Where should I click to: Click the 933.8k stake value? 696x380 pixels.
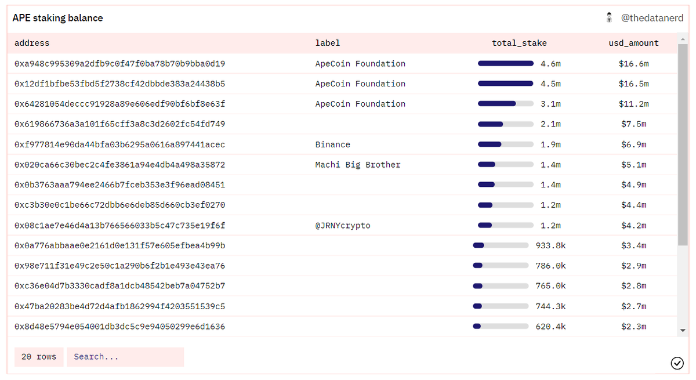click(550, 245)
